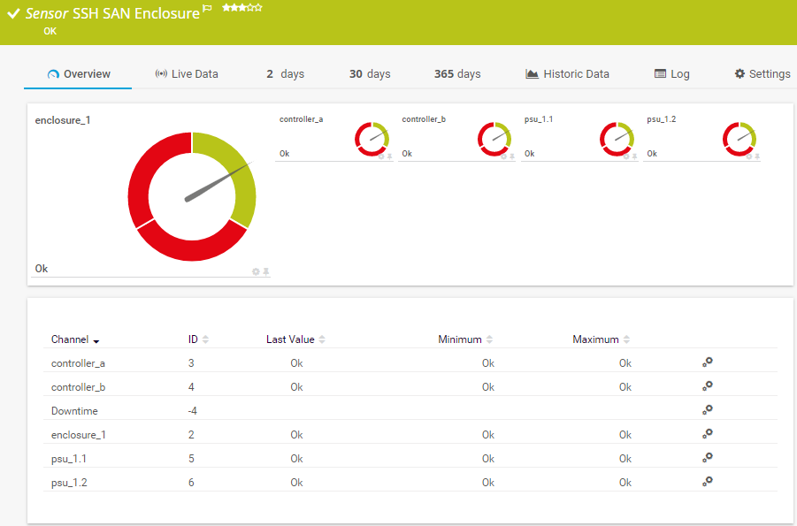Sort table by ID column
Image resolution: width=797 pixels, height=526 pixels.
(205, 339)
